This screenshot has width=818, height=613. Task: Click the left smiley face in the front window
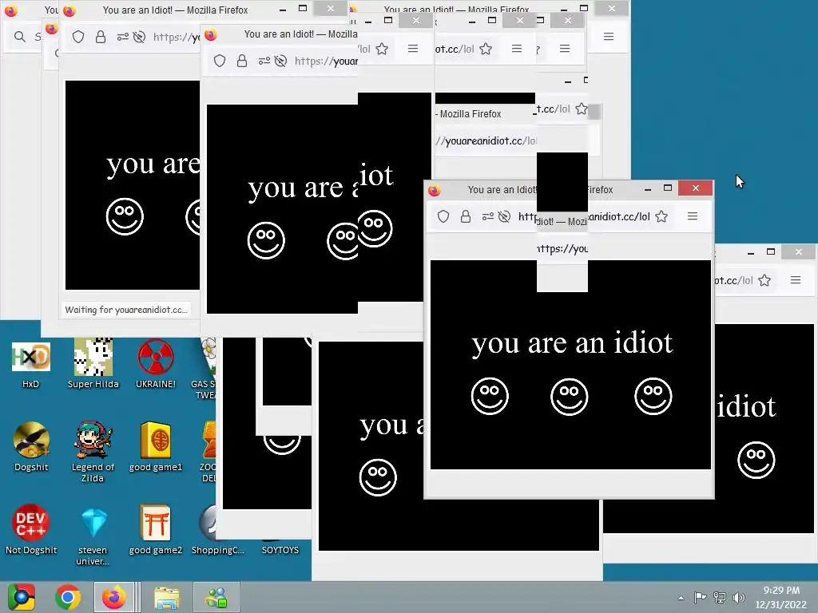(x=490, y=396)
